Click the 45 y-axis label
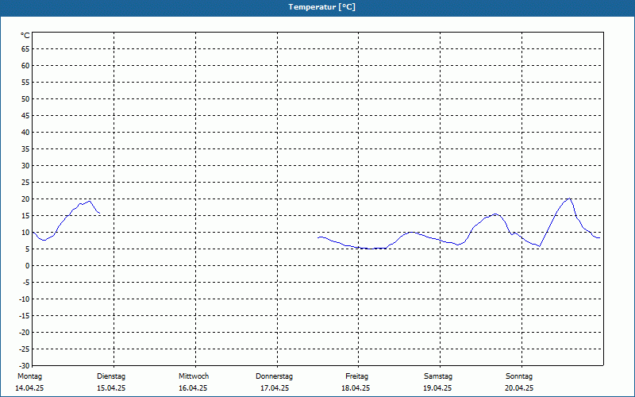Viewport: 635px width, 397px height. tap(25, 115)
